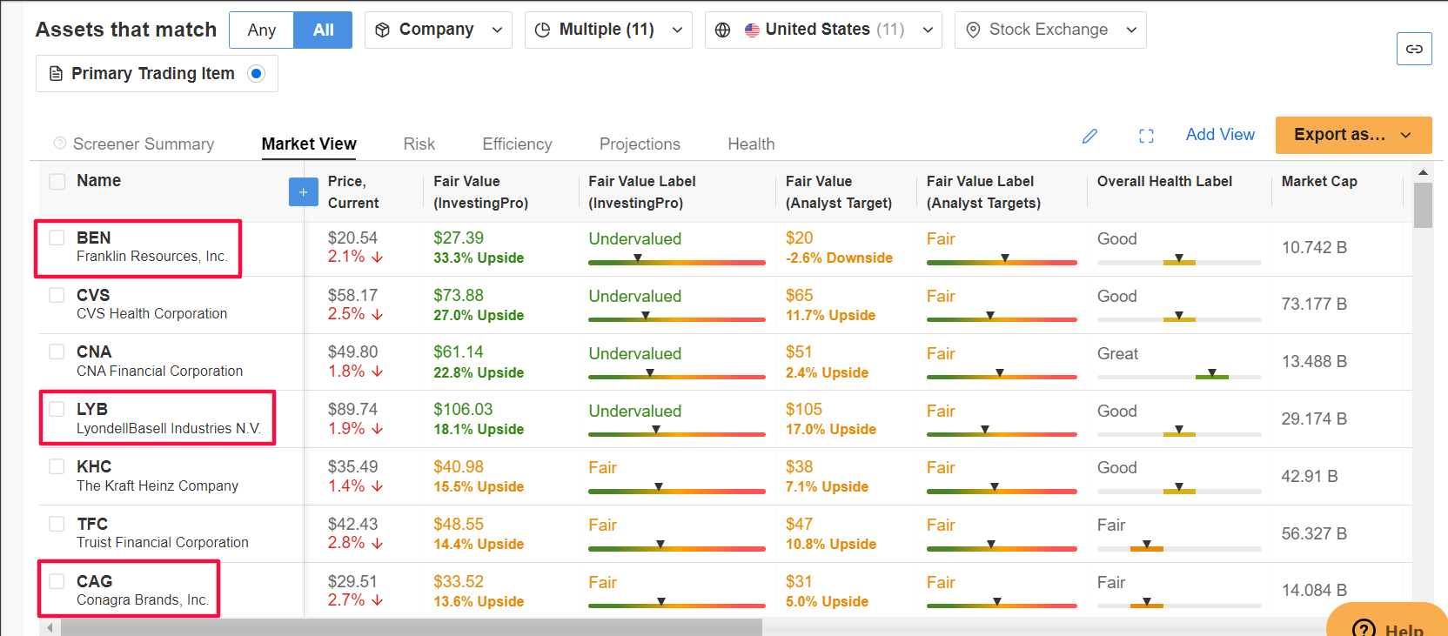Click the vertical scrollbar thumb

tap(1423, 204)
